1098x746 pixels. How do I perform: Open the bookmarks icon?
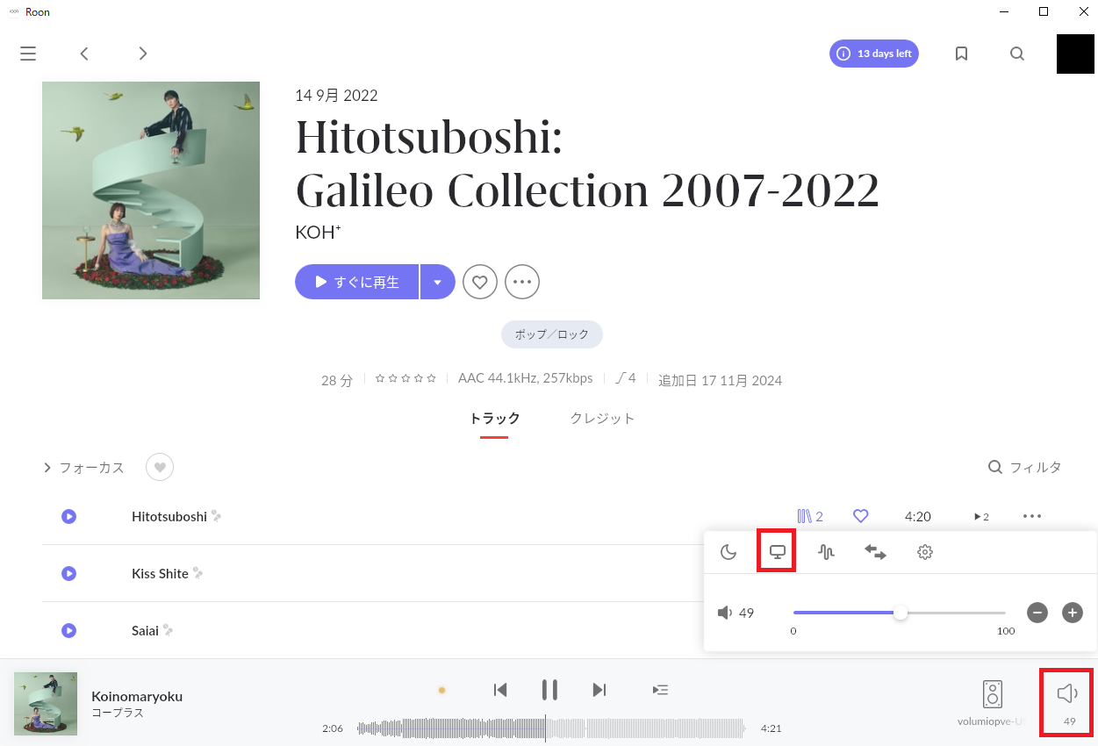coord(961,54)
